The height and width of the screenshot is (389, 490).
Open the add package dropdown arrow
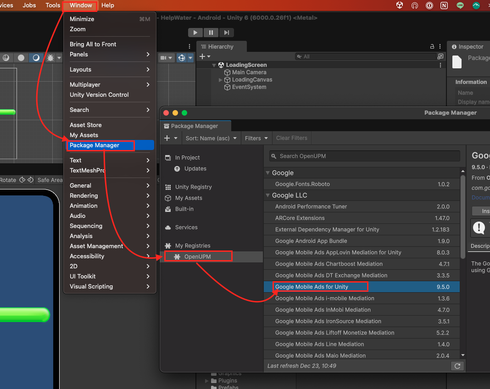176,138
